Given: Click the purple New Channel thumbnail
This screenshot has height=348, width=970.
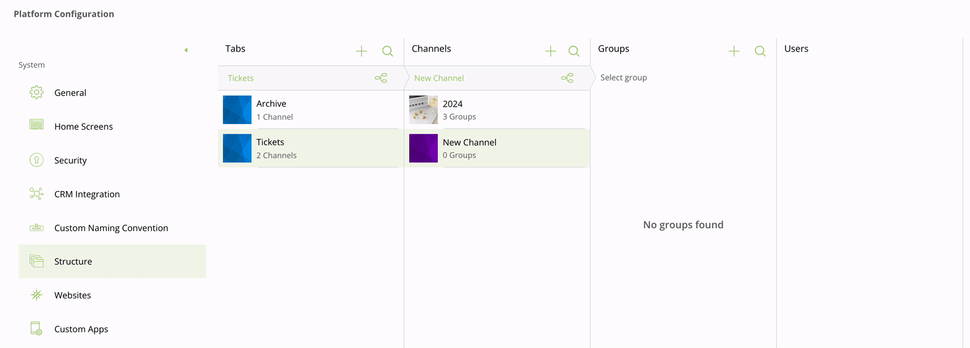Looking at the screenshot, I should coord(424,148).
